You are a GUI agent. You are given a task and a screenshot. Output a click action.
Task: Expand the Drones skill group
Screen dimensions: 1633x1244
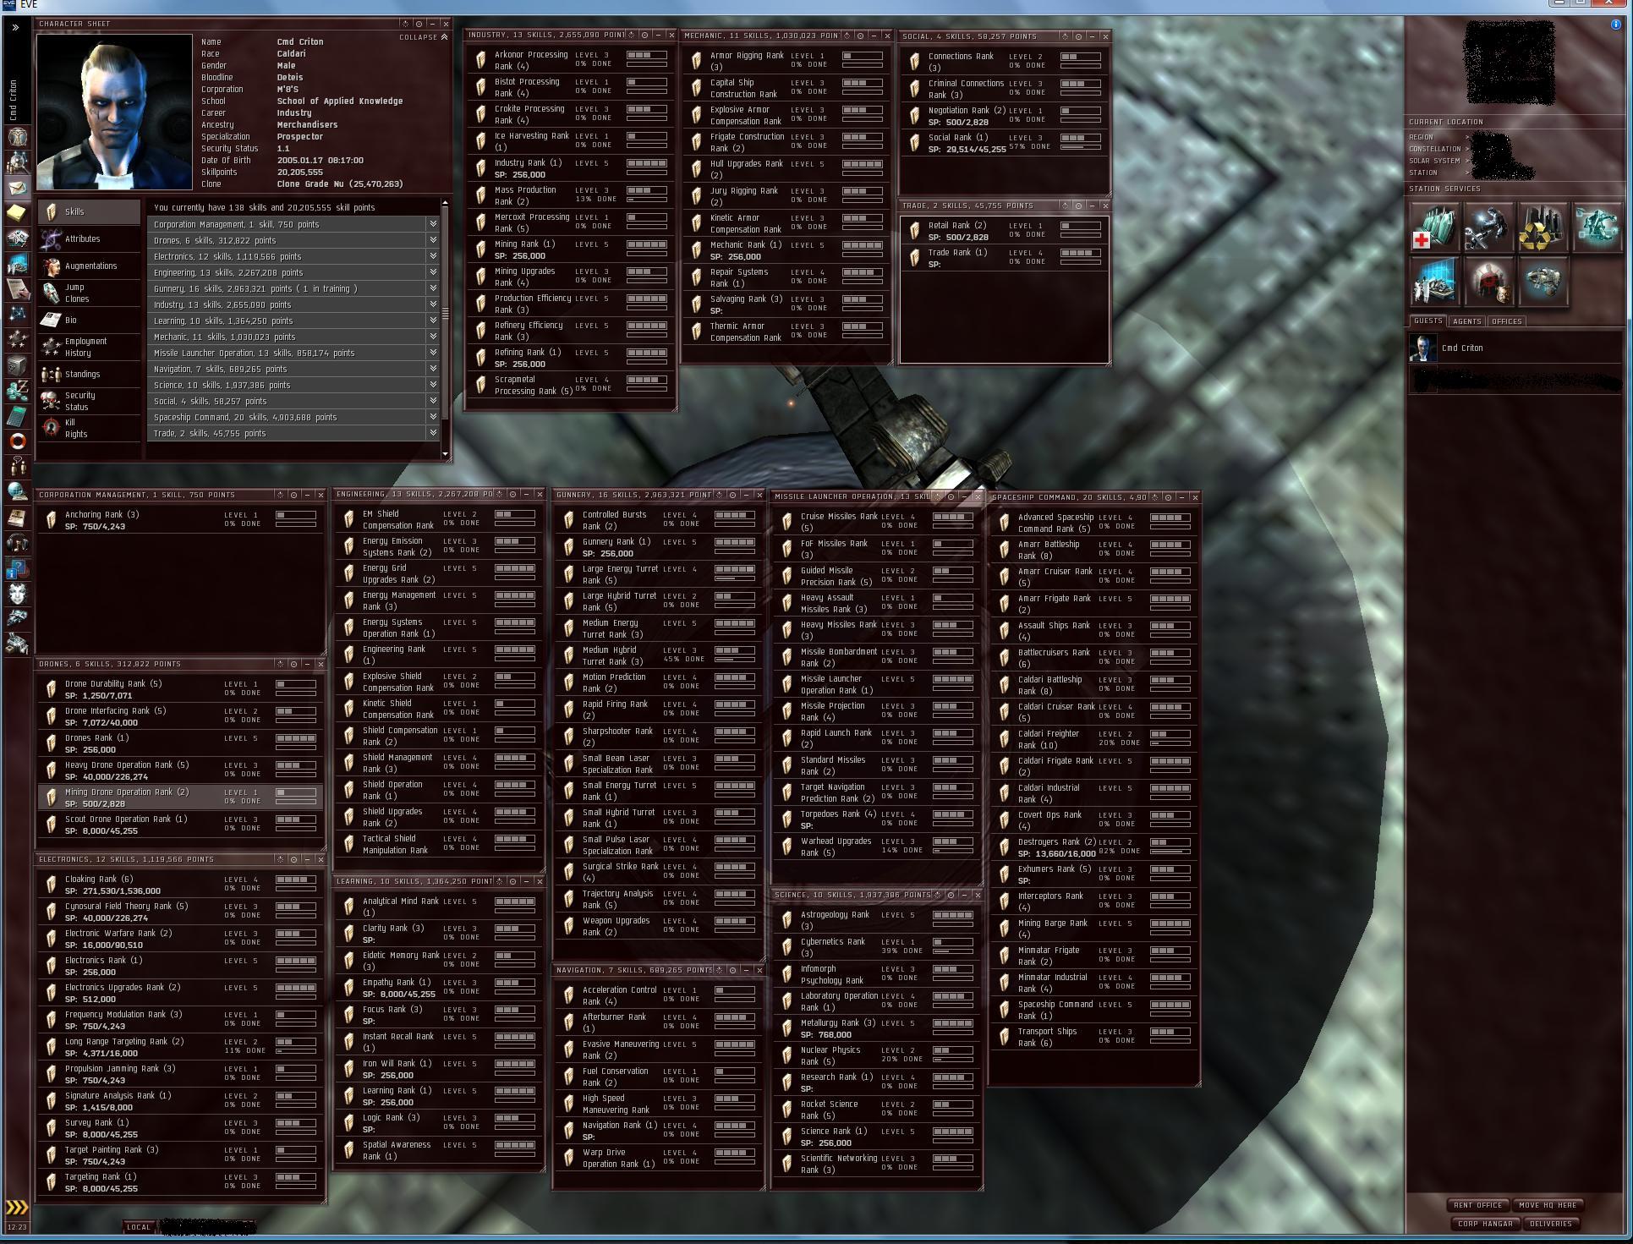(x=433, y=240)
